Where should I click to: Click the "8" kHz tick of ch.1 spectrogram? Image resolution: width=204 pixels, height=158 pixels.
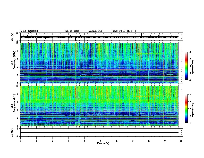pos(18,51)
